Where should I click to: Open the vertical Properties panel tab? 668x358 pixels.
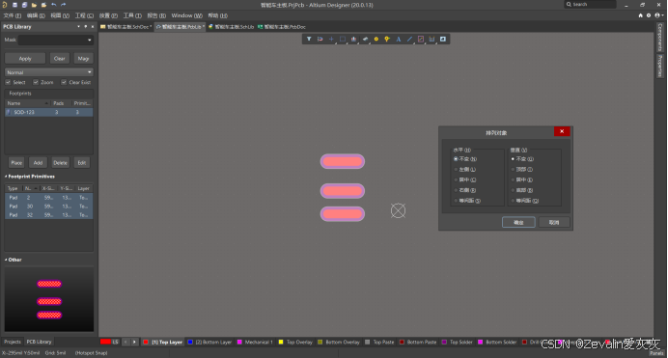[x=660, y=66]
